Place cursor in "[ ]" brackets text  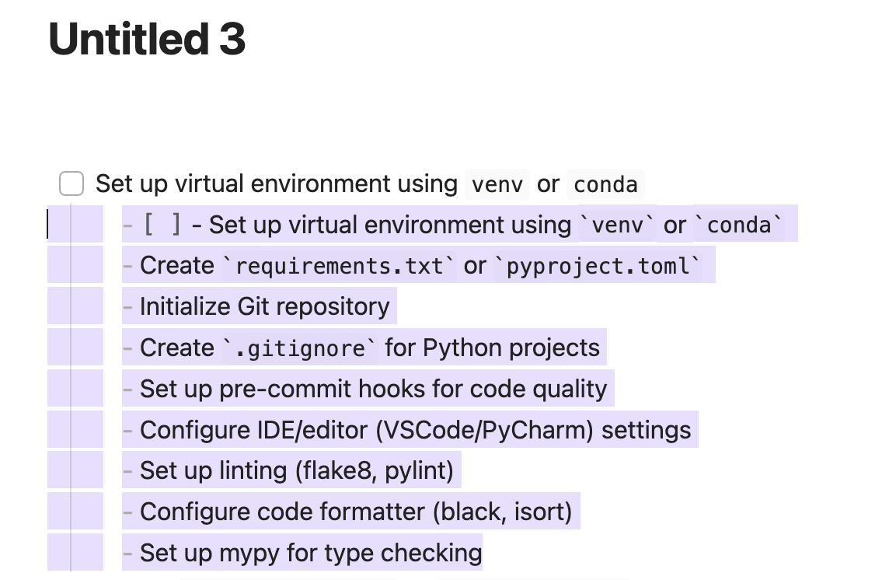point(162,225)
